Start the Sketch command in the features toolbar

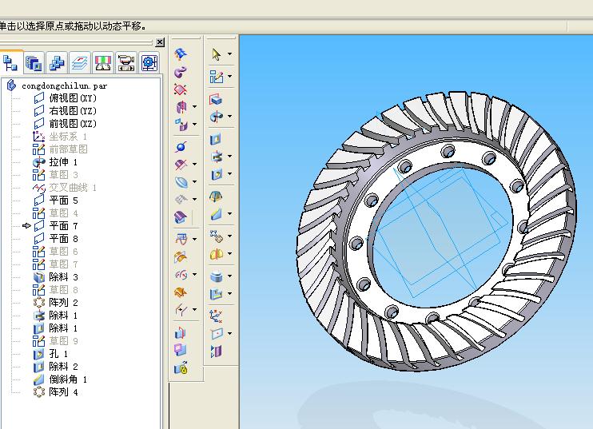[x=216, y=77]
